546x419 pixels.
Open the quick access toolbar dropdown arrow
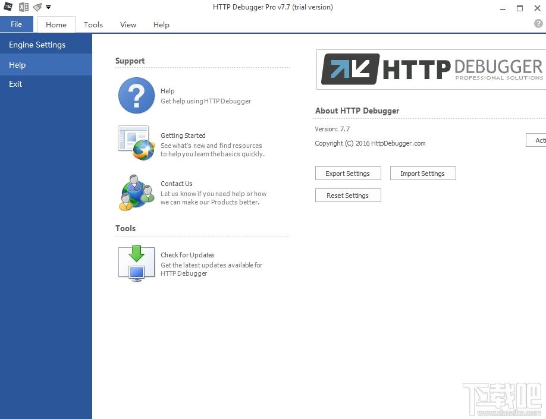click(x=48, y=7)
